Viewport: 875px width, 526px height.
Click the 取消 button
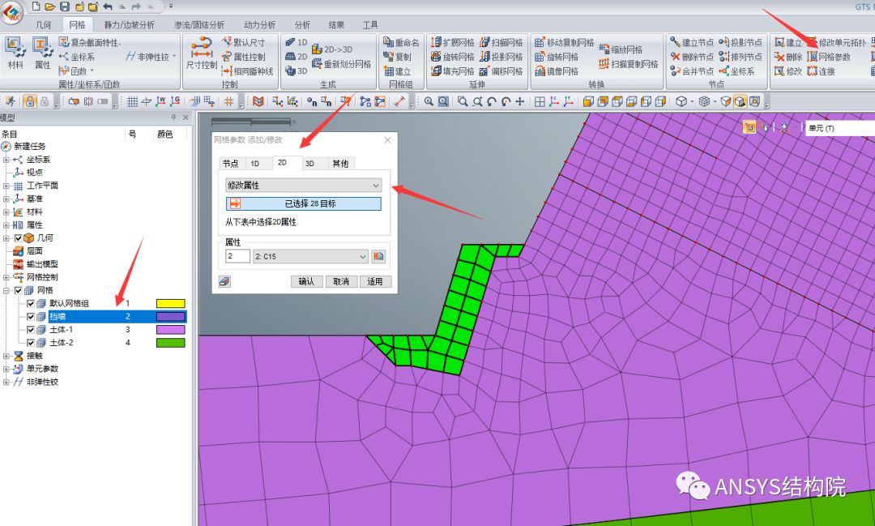pos(341,281)
